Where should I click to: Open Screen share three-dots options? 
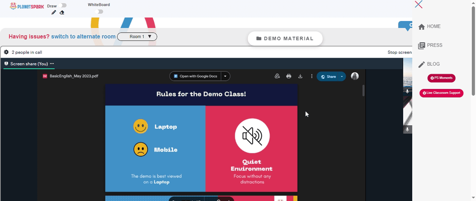pyautogui.click(x=52, y=64)
